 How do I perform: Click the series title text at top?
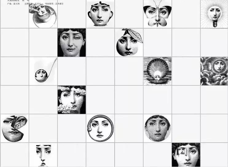(18, 1)
